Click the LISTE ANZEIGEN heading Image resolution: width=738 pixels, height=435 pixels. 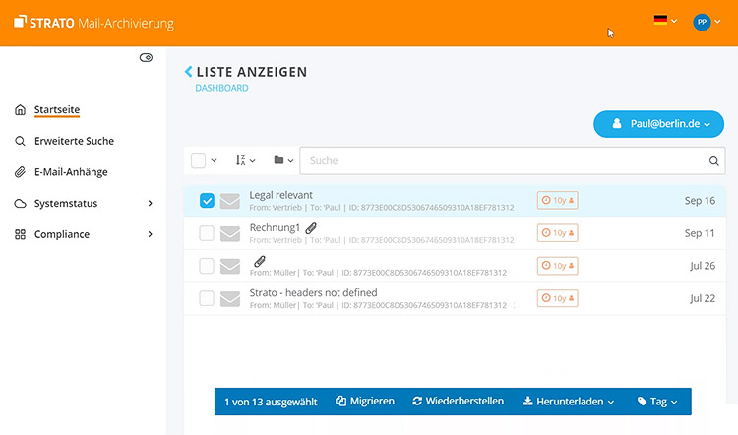pyautogui.click(x=252, y=72)
